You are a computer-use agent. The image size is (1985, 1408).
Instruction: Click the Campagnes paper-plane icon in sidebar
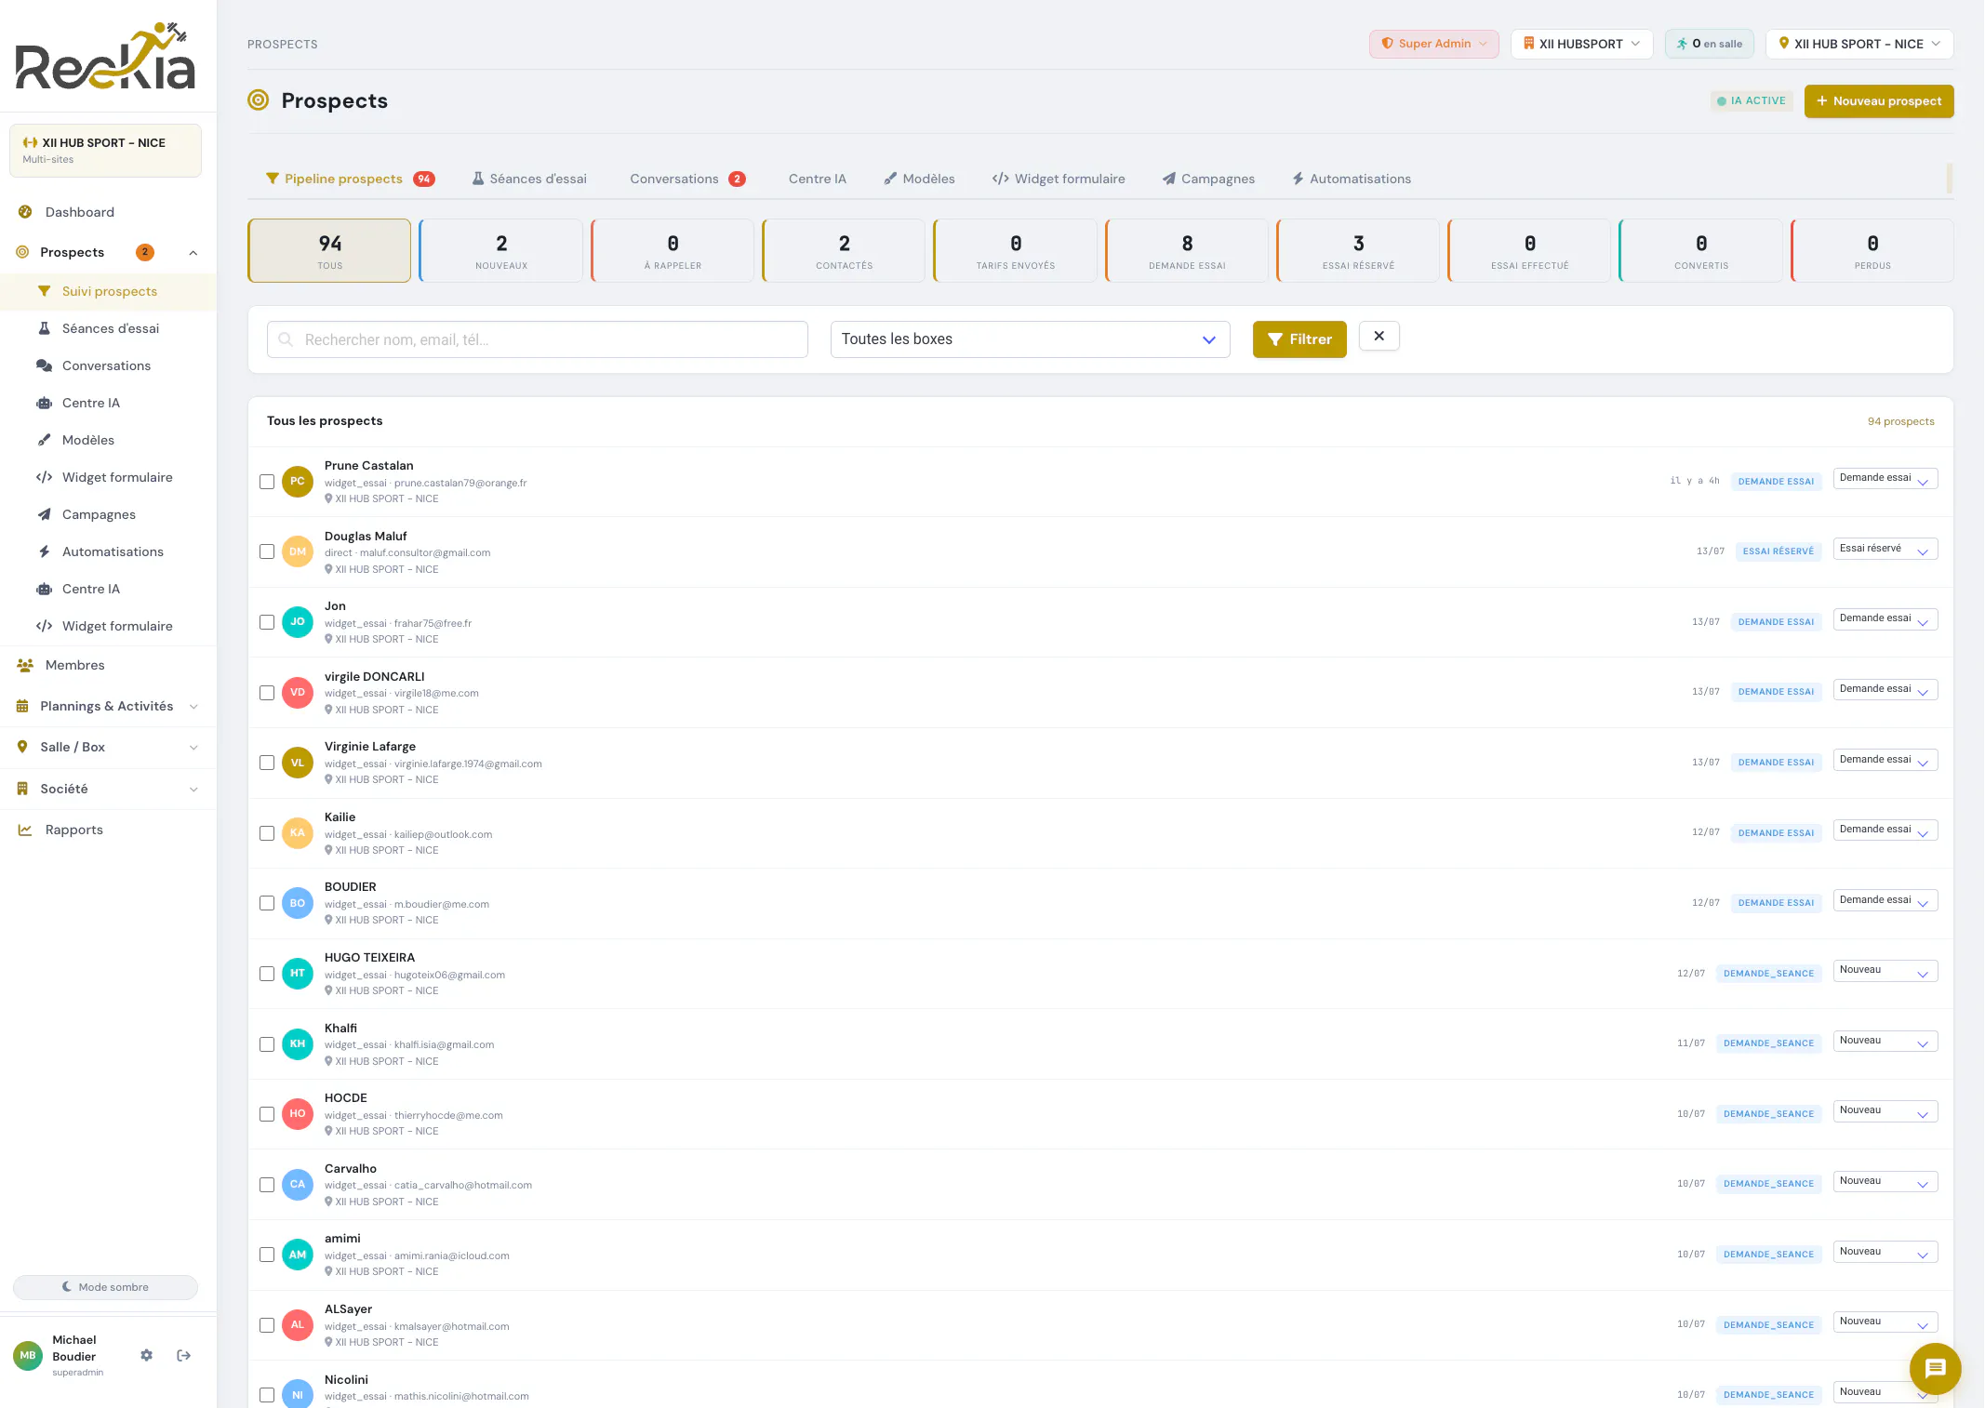pyautogui.click(x=44, y=514)
